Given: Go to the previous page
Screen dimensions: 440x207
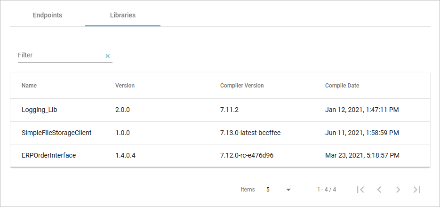Looking at the screenshot, I should coord(379,190).
